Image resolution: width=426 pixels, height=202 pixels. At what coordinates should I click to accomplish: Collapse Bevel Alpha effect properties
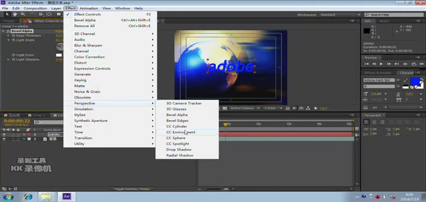[4, 31]
